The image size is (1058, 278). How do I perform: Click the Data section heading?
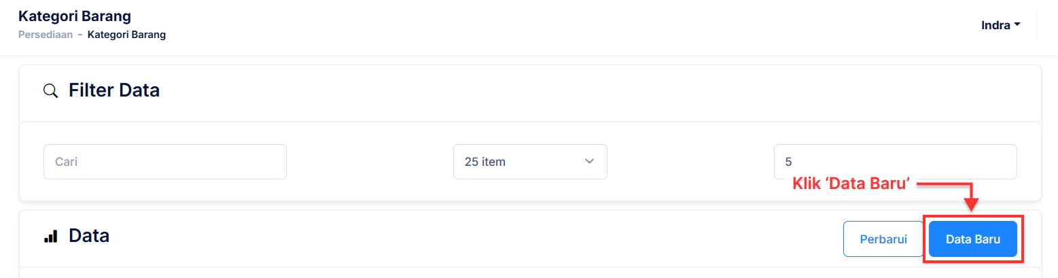89,236
